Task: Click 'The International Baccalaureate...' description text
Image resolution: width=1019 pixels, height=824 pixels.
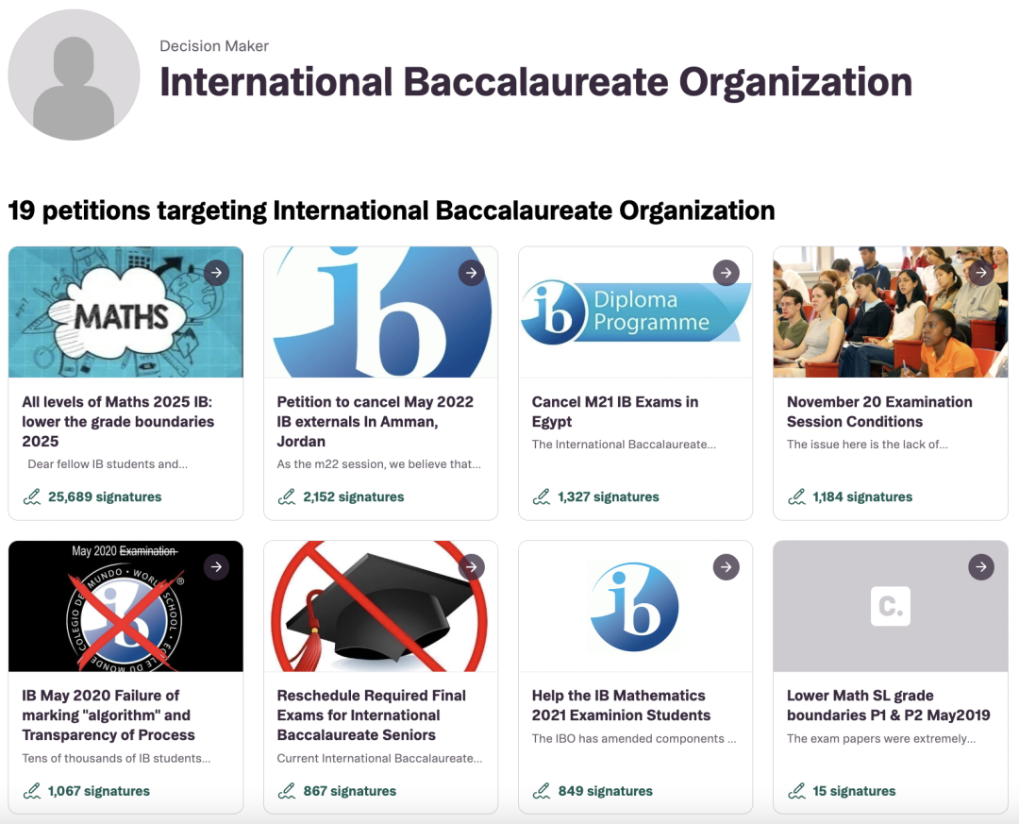Action: (x=624, y=445)
